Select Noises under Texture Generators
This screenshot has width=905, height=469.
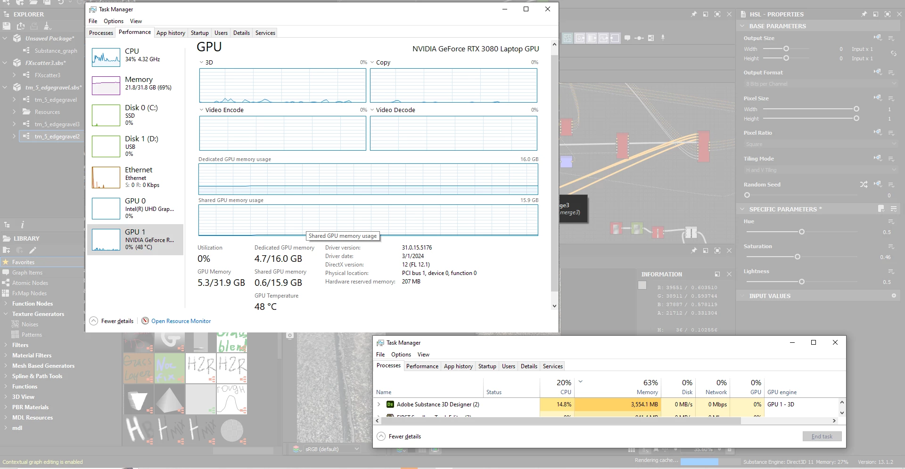(x=30, y=324)
